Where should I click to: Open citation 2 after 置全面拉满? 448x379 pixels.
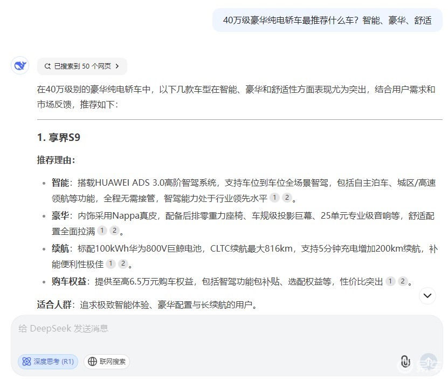[x=114, y=230]
